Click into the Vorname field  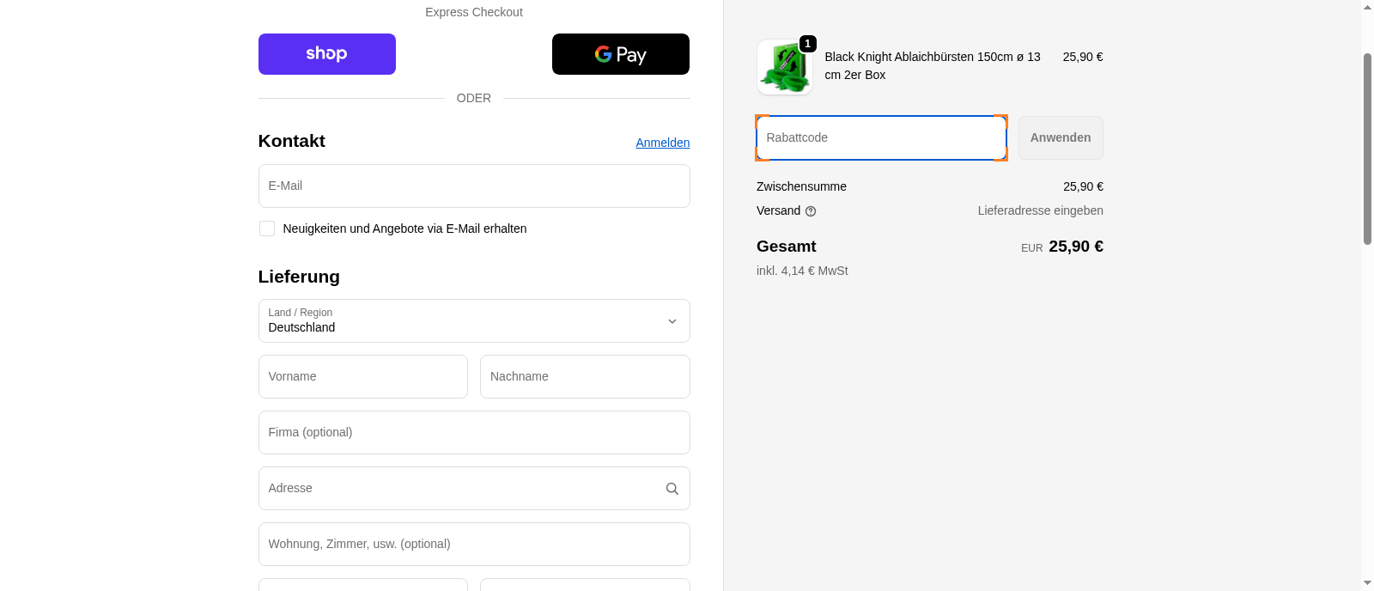[x=362, y=377]
